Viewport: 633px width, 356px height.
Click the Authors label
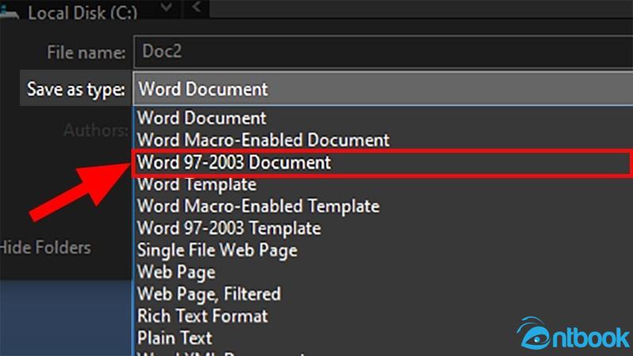(x=96, y=131)
